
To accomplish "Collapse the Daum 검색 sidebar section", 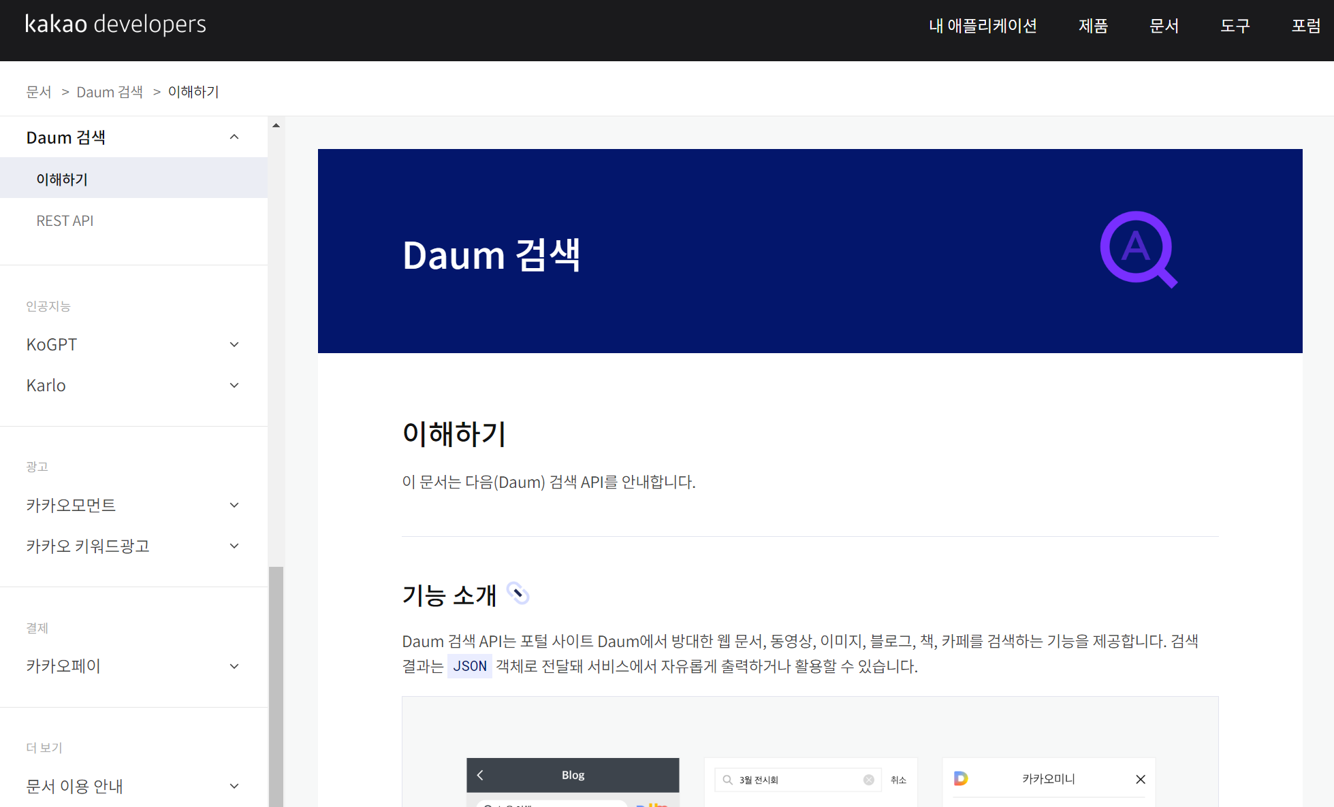I will 234,137.
